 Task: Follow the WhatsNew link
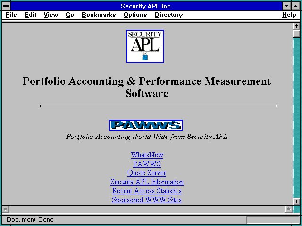point(147,155)
